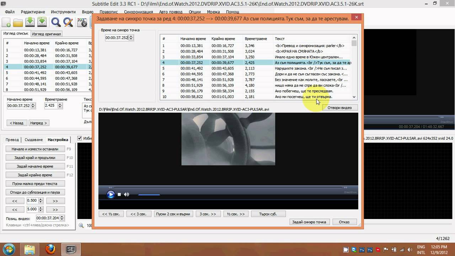The height and width of the screenshot is (256, 455).
Task: Toggle the checkbox next to Настройка tab
Action: pyautogui.click(x=80, y=138)
